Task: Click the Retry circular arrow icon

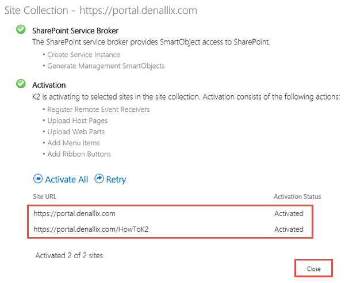Action: pos(99,179)
